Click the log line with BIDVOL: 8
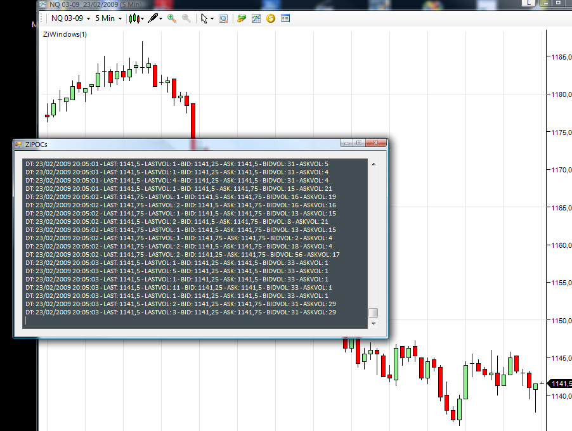 pos(177,222)
